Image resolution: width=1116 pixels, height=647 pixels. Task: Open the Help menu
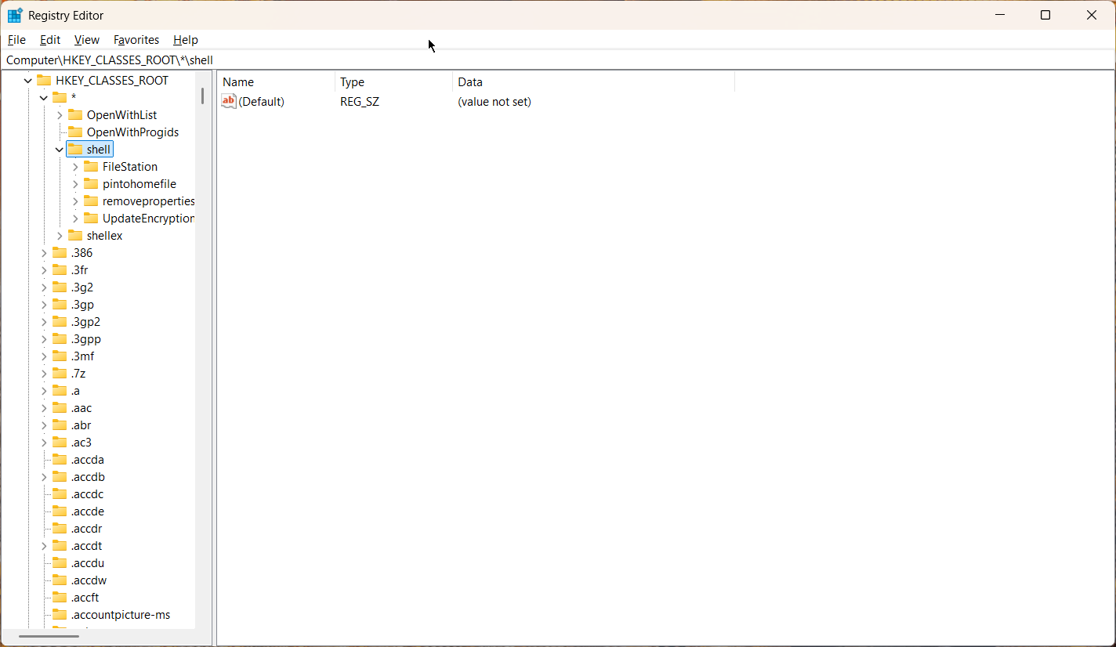[x=186, y=39]
